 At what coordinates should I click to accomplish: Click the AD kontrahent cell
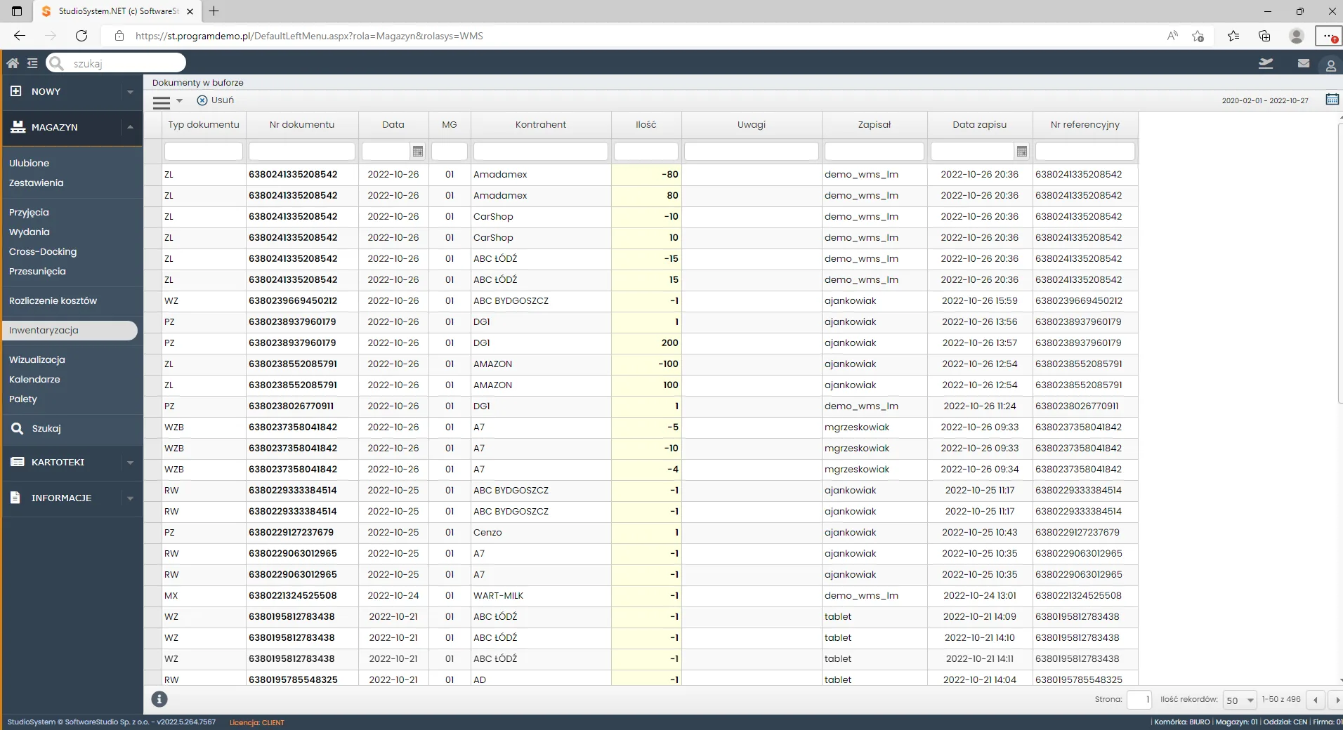point(541,679)
